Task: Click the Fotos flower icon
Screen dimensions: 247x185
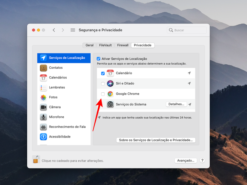Action: (43, 98)
